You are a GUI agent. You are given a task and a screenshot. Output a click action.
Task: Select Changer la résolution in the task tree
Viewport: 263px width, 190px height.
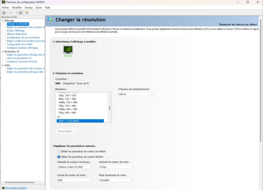click(x=18, y=24)
